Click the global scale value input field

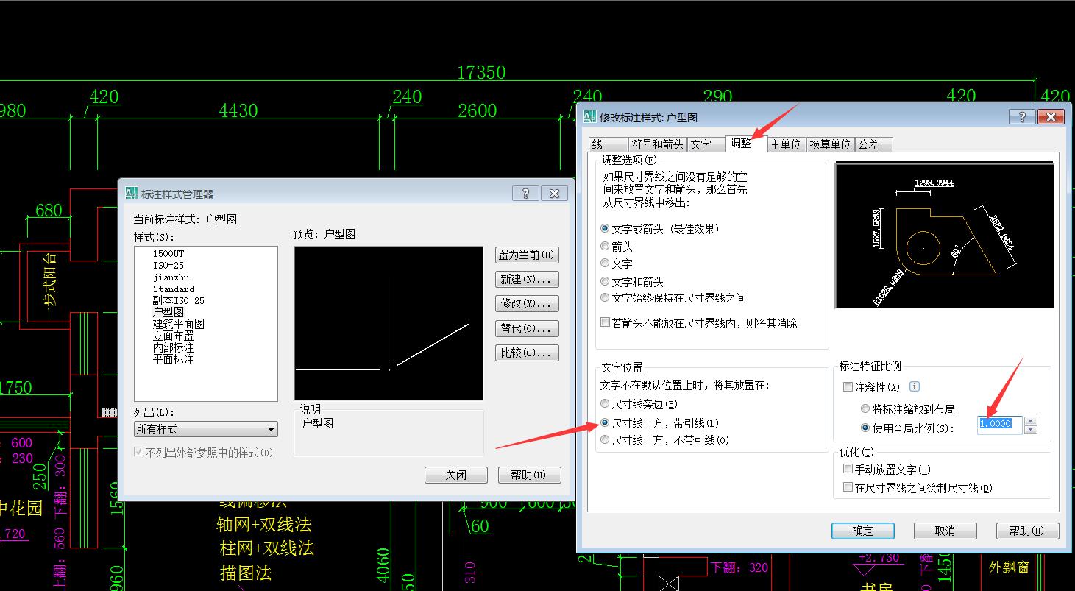998,423
